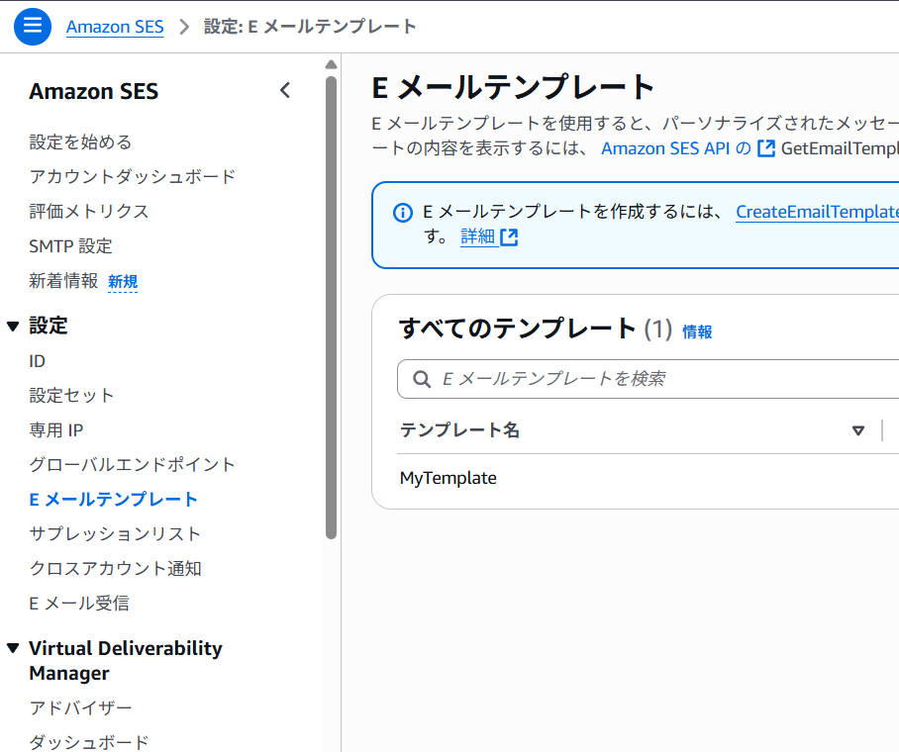
Task: Select ダッシュボード under Virtual Deliverability Manager
Action: (x=89, y=742)
